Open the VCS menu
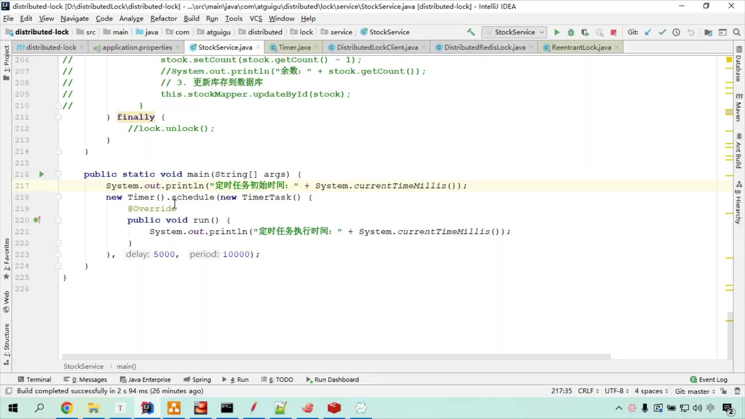 256,18
